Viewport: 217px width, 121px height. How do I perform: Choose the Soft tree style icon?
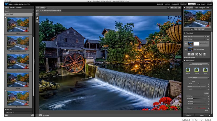[x=205, y=70]
